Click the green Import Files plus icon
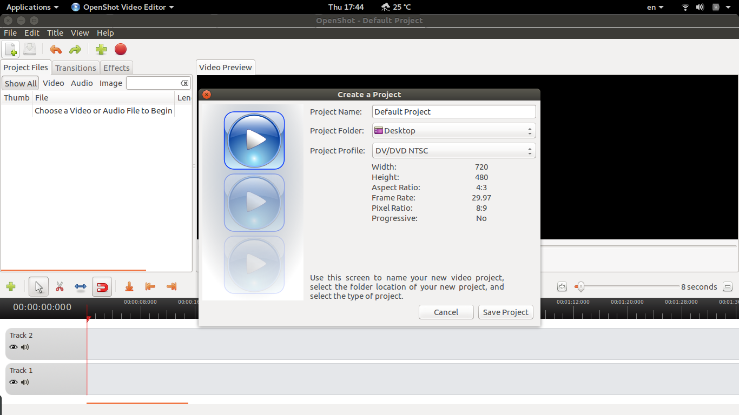The image size is (739, 415). tap(101, 50)
